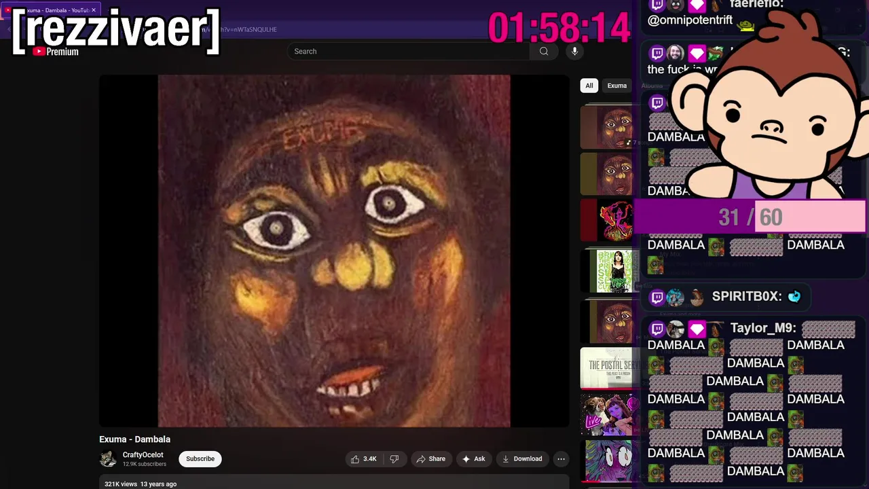
Task: Open the Live anime stream thumbnail
Action: coord(610,414)
